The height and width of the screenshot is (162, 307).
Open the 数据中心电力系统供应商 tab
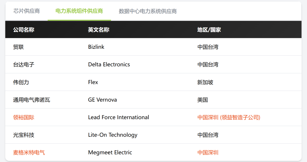coord(148,11)
